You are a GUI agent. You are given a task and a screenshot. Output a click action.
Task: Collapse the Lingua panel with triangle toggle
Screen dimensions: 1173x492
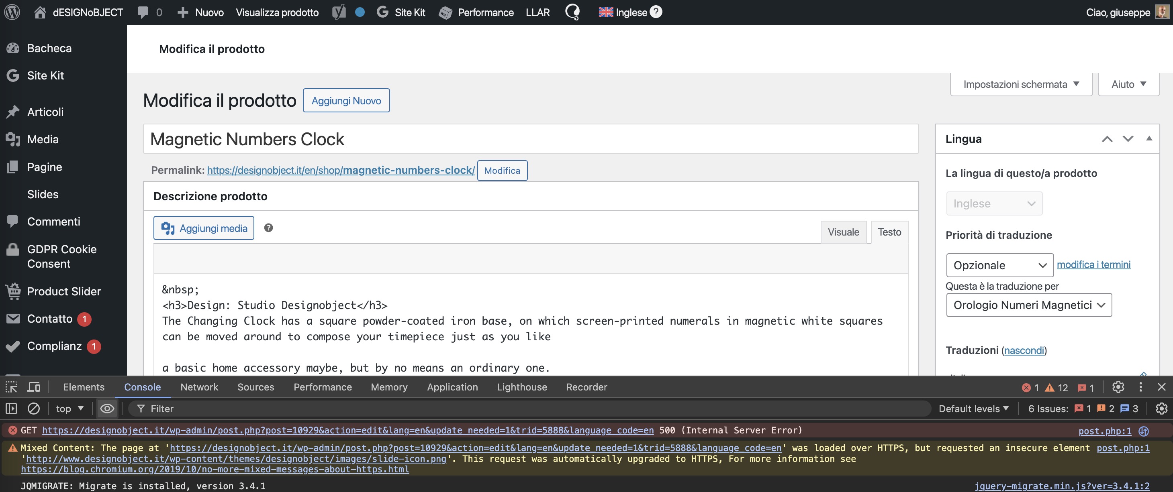1149,139
